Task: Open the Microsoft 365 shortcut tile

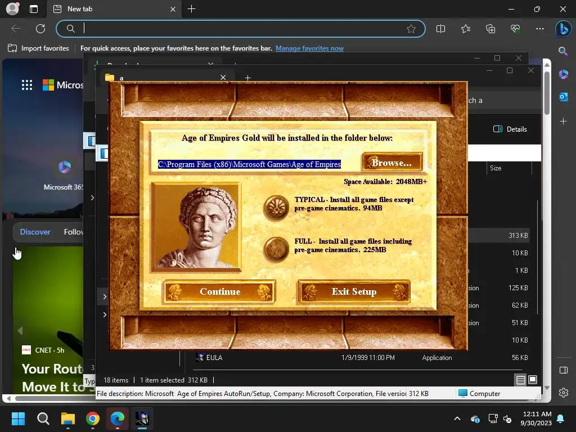Action: pyautogui.click(x=64, y=174)
